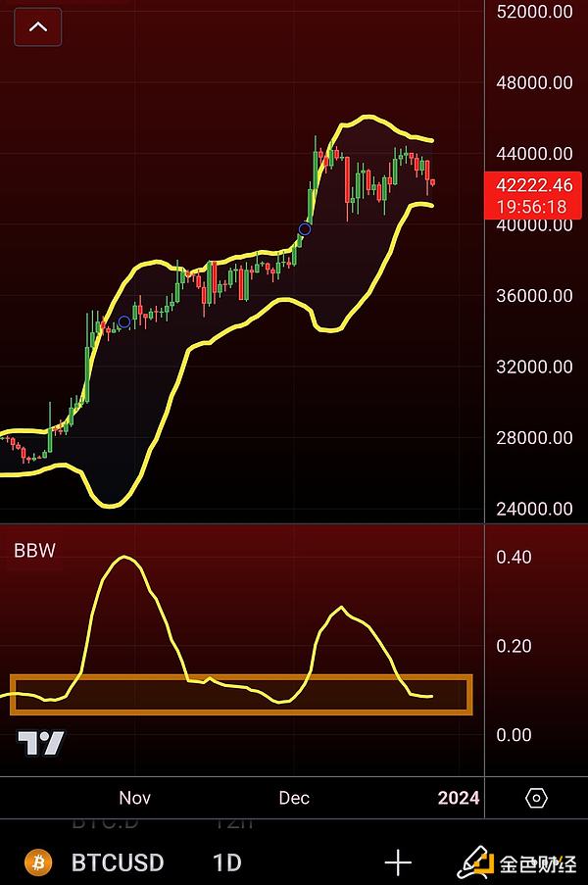The image size is (588, 885).
Task: Open chart settings hexagon icon
Action: pos(536,798)
